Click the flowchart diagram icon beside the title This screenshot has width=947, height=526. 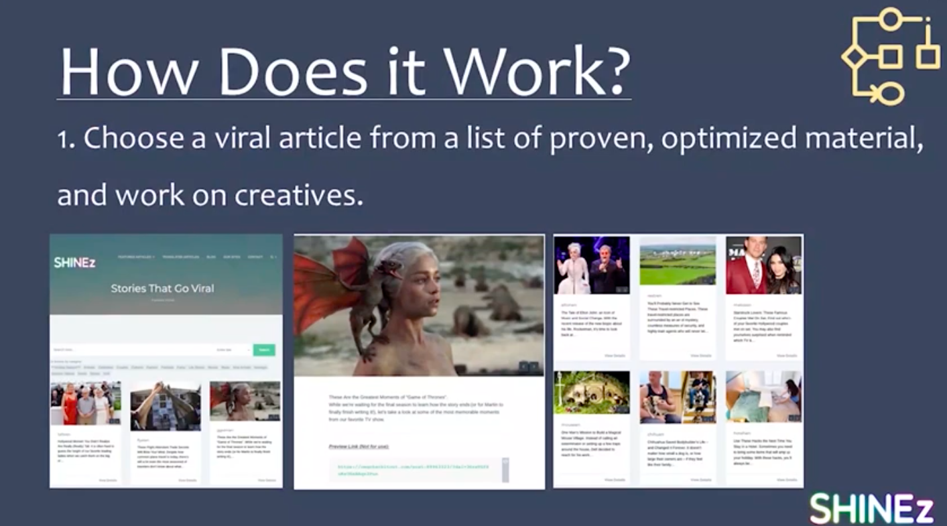pos(891,56)
